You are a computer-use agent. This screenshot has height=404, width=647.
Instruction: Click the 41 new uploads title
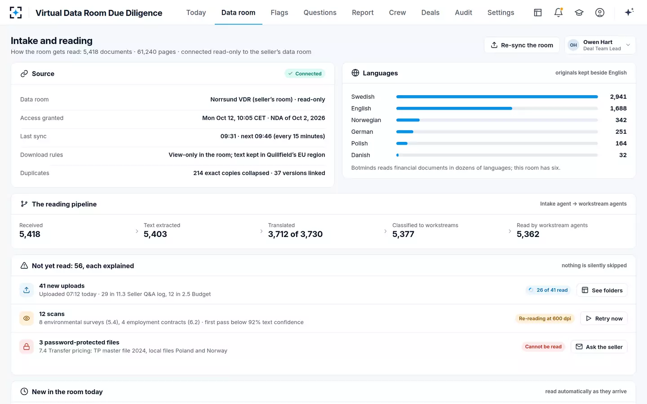click(62, 285)
